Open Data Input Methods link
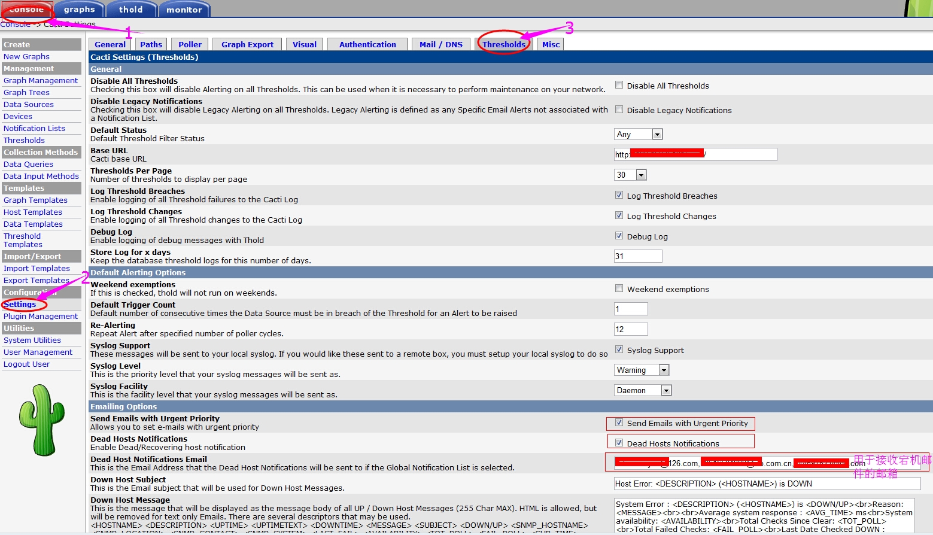The width and height of the screenshot is (933, 535). point(41,176)
